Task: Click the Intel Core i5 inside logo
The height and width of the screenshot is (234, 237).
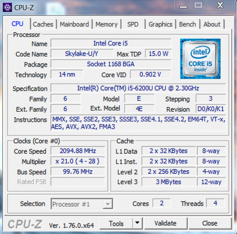Action: [200, 59]
